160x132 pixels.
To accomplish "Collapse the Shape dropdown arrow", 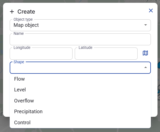I will pos(146,67).
